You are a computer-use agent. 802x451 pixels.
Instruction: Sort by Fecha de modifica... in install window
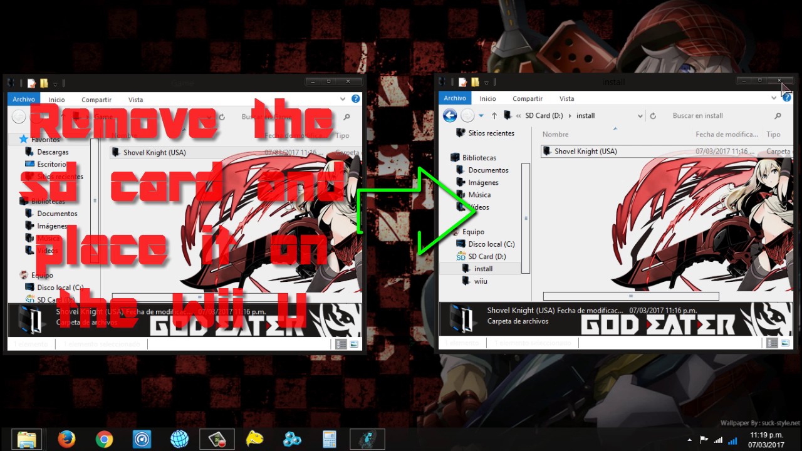[727, 134]
